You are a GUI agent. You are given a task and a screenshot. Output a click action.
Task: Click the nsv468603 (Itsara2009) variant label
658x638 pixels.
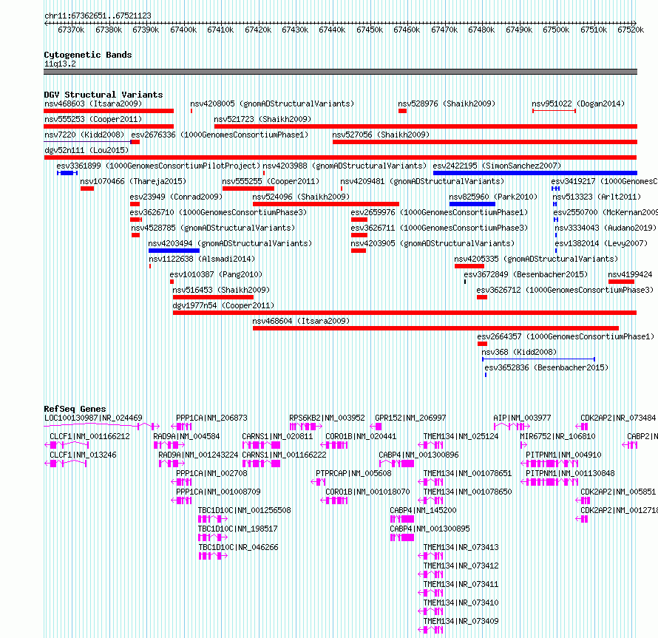[x=93, y=103]
